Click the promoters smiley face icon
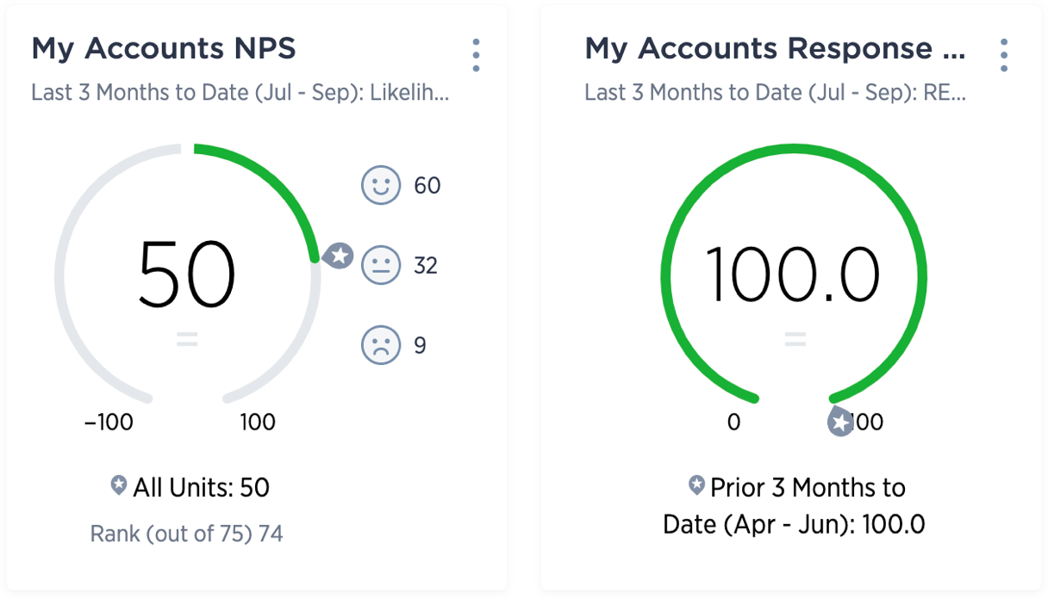The width and height of the screenshot is (1048, 599). [x=381, y=185]
